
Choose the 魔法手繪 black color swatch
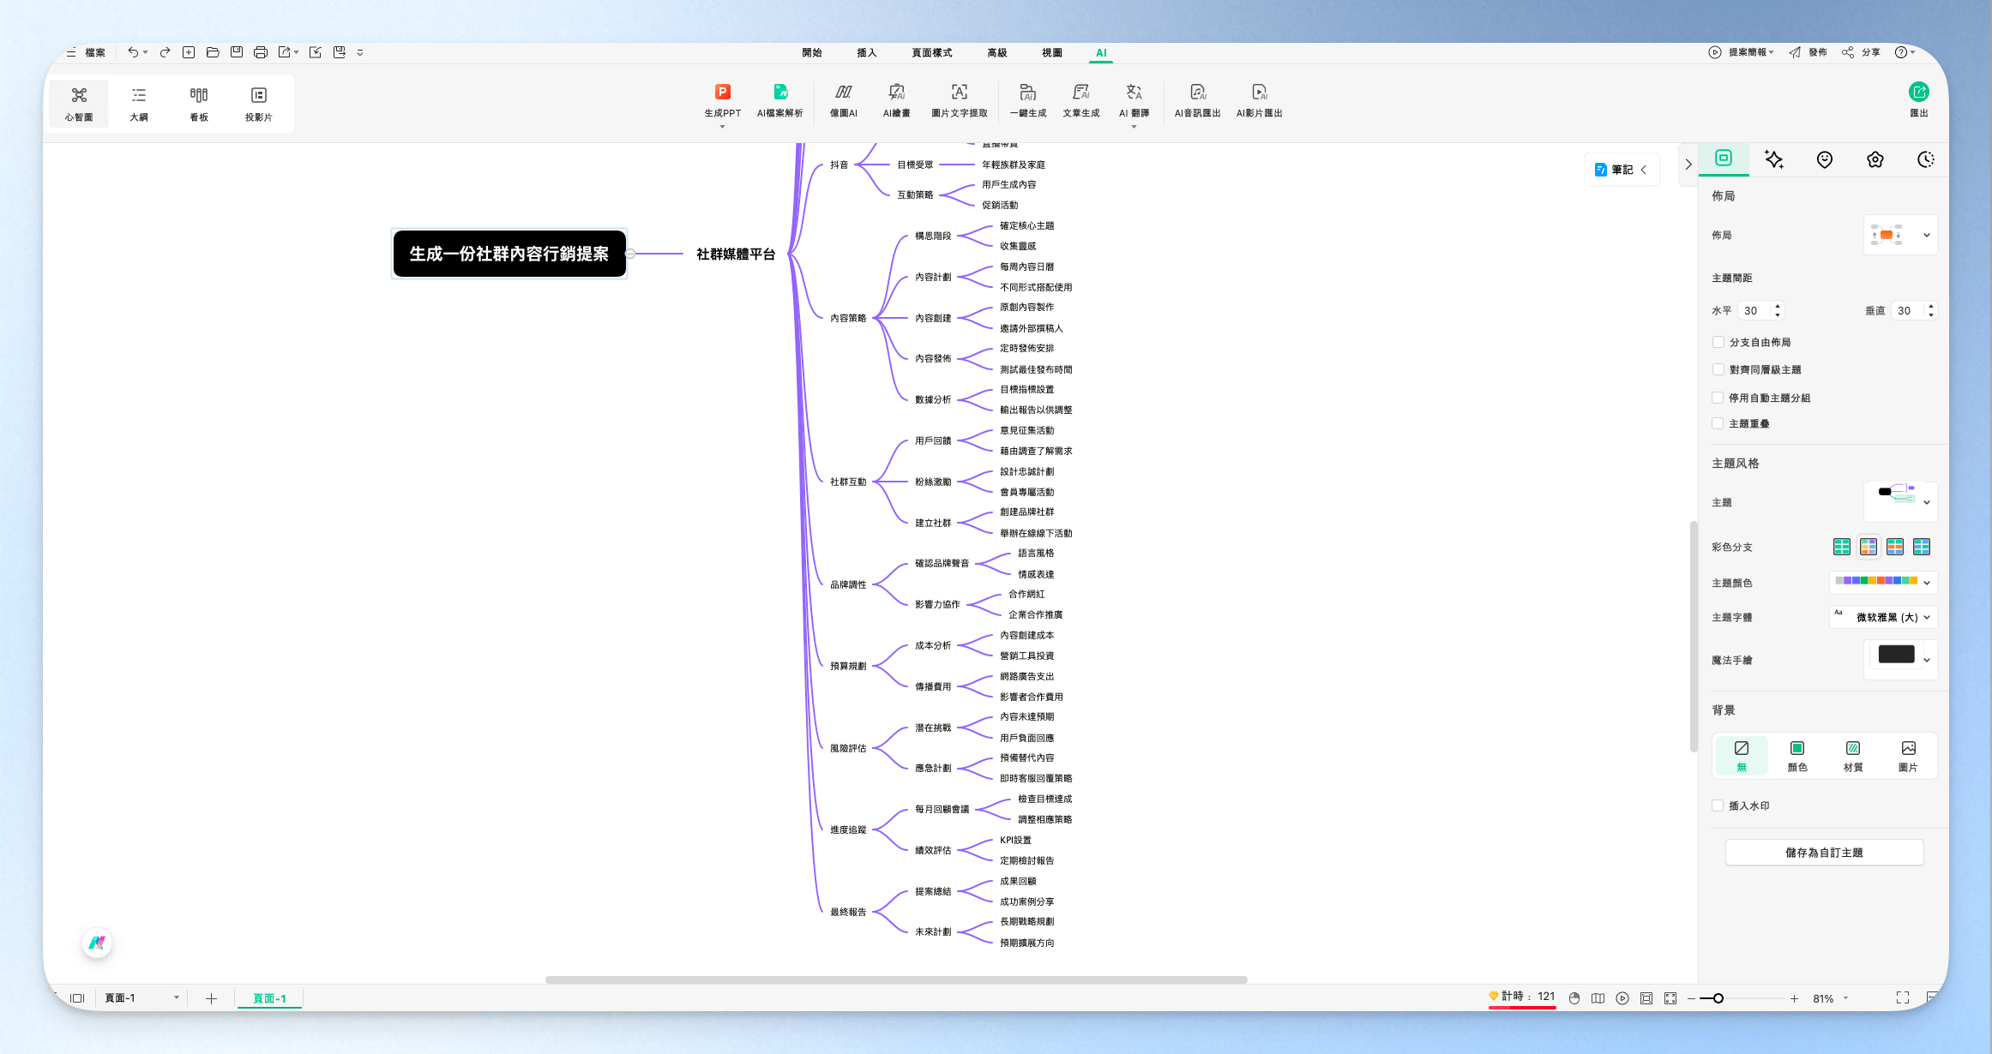(x=1896, y=655)
